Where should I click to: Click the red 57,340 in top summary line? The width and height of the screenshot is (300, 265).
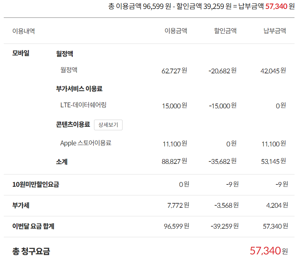pyautogui.click(x=276, y=6)
